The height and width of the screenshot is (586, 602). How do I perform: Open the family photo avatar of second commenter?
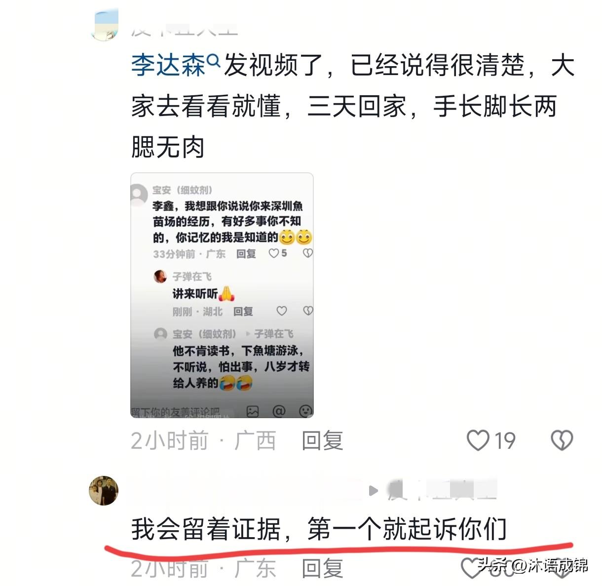click(x=104, y=491)
